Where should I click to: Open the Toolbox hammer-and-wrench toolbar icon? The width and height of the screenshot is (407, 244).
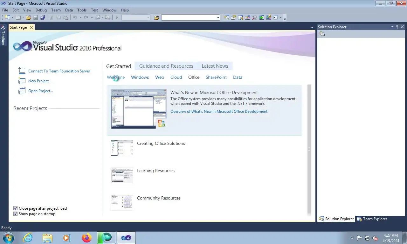pos(254,18)
